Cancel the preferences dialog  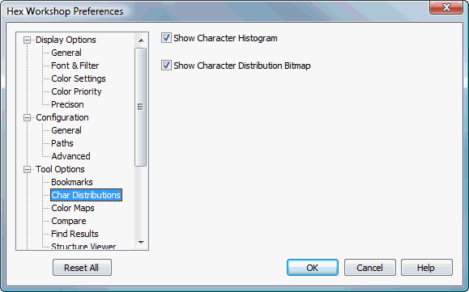pos(369,268)
